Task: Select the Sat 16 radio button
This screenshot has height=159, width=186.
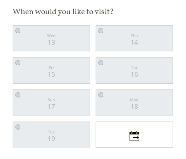Action: [101, 63]
